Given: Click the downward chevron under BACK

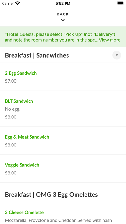Looking at the screenshot, I should tap(63, 20).
